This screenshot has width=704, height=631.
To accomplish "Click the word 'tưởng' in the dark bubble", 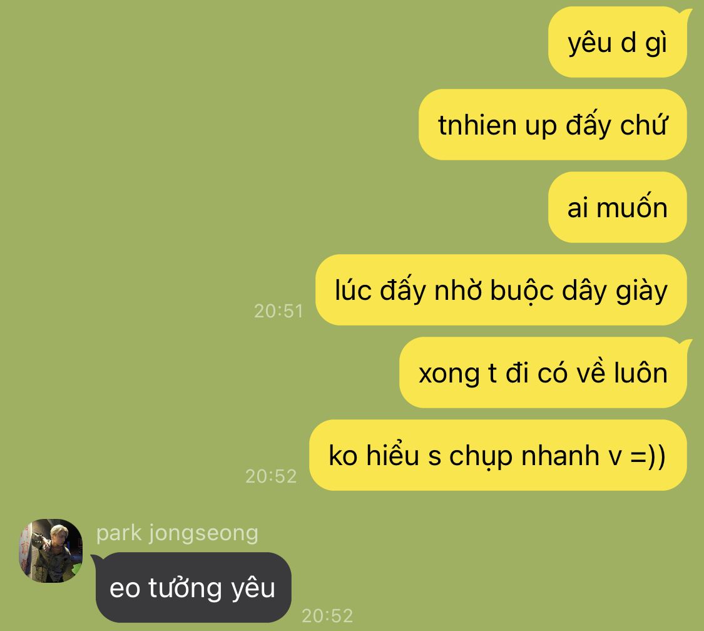I will point(185,588).
